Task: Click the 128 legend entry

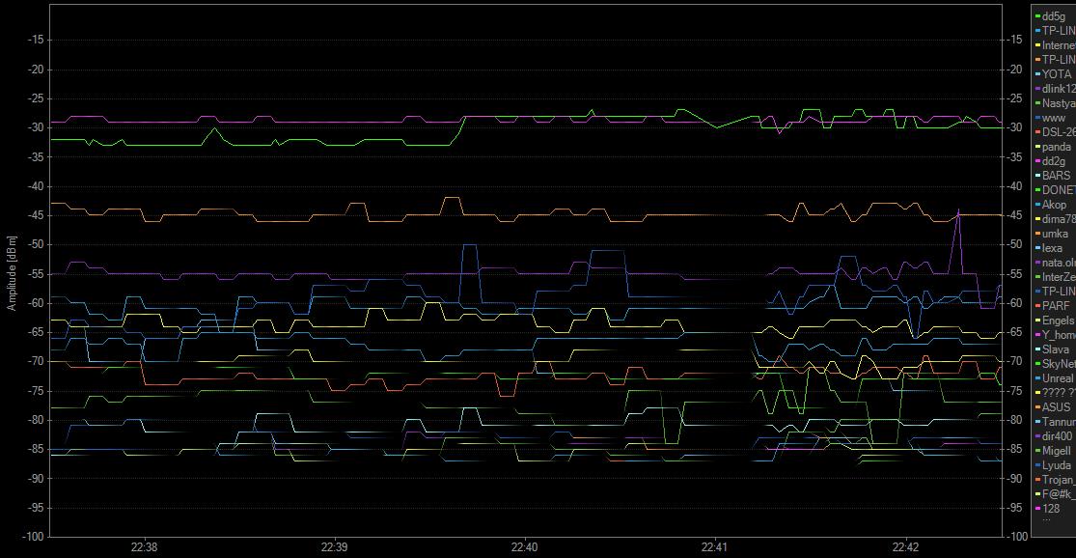Action: click(1048, 509)
